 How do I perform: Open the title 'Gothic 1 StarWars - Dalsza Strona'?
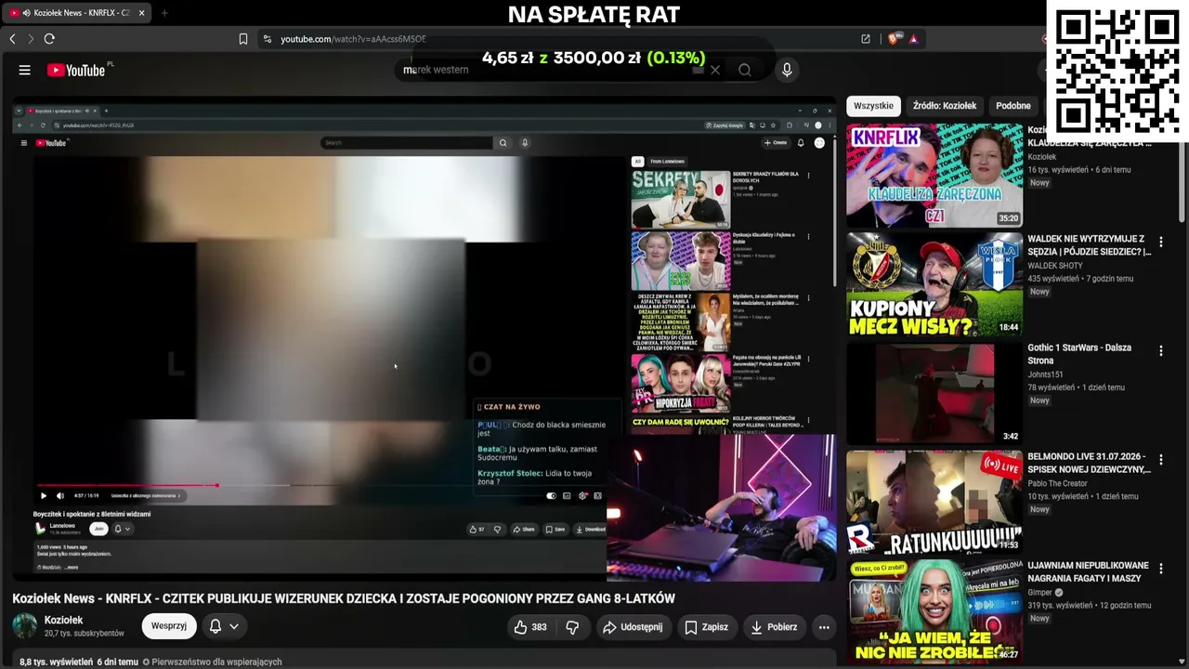coord(1079,354)
